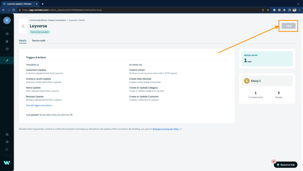Click the Install button
This screenshot has height=171, width=303.
coord(288,26)
